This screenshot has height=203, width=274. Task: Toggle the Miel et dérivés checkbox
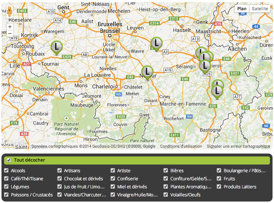pos(113,187)
